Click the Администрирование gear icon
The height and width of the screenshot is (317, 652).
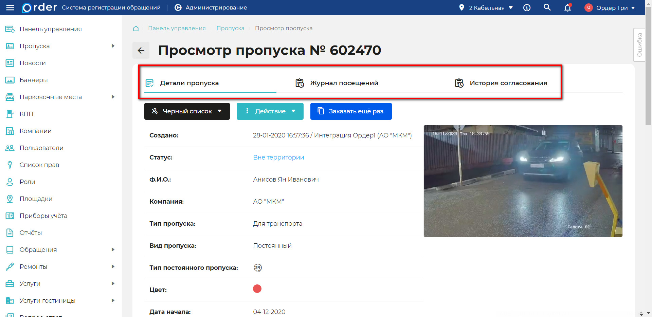coord(178,7)
